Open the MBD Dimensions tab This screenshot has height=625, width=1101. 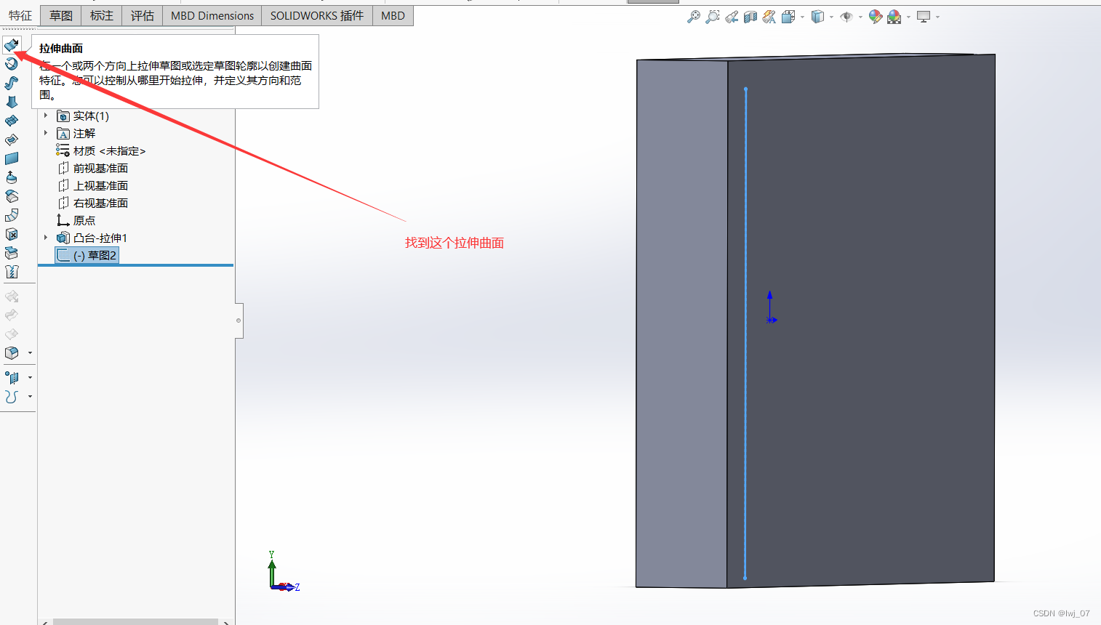click(212, 15)
